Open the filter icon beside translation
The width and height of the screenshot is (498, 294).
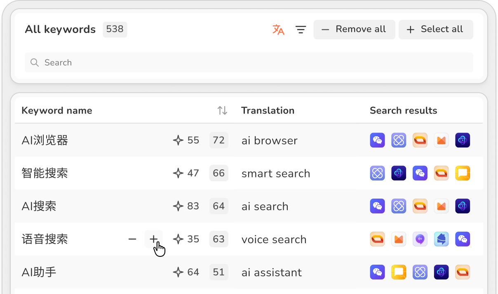click(x=301, y=29)
